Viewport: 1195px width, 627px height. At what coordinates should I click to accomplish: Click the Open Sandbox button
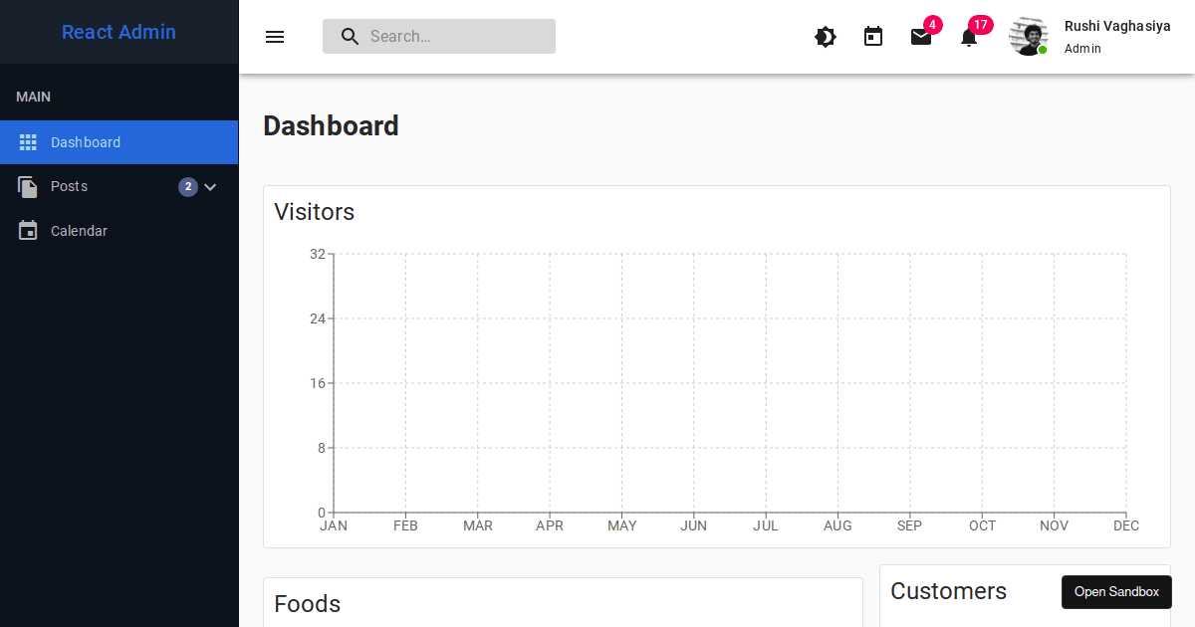click(1116, 592)
